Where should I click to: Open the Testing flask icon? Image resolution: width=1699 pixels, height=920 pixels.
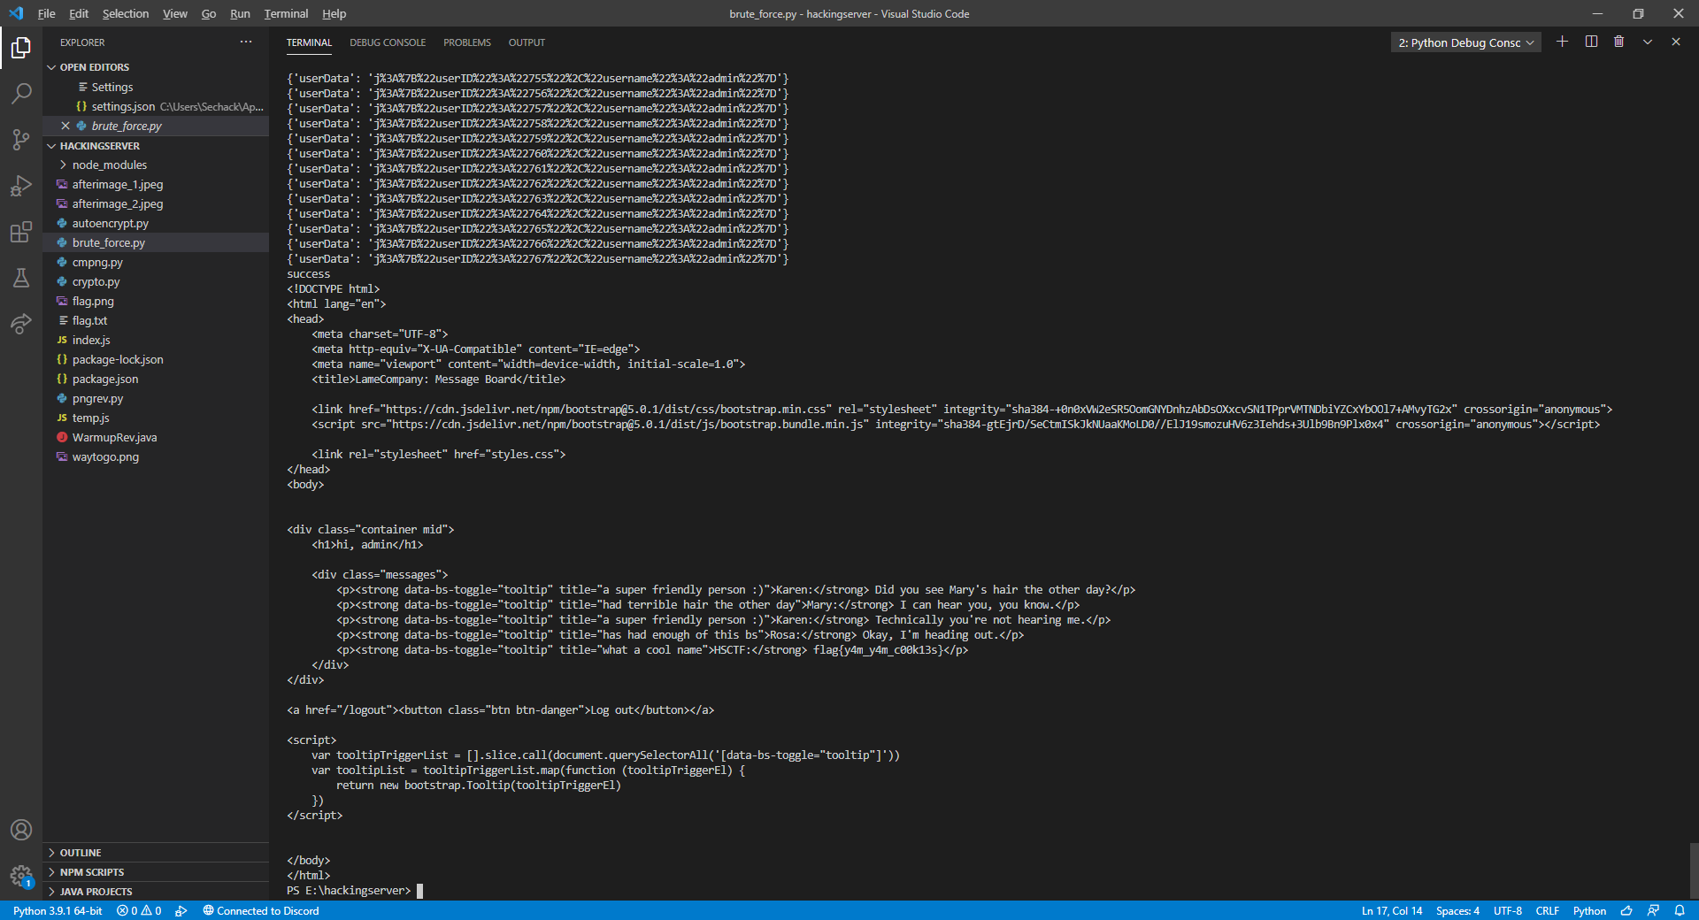[x=21, y=278]
